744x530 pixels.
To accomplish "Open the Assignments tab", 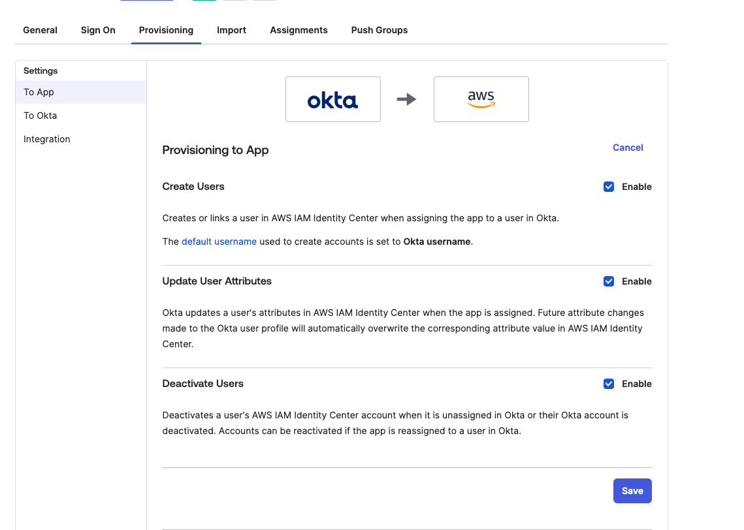I will pyautogui.click(x=299, y=30).
